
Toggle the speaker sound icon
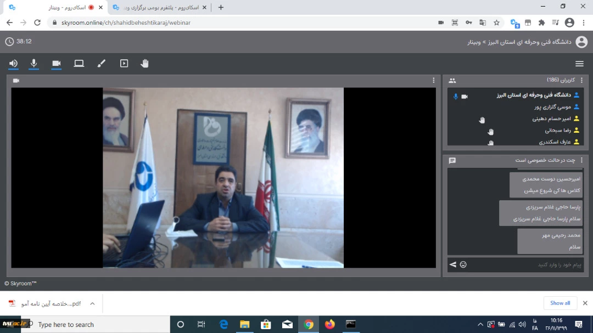click(13, 64)
